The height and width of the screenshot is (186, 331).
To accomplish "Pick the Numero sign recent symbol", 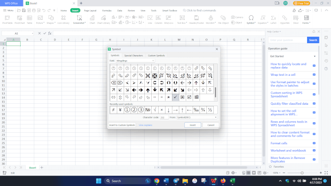I will [x=148, y=110].
